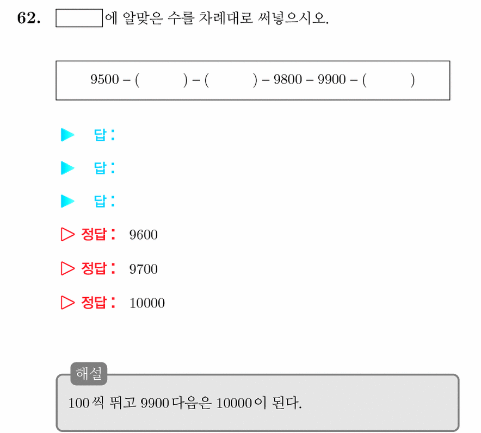Screen dimensions: 481x433
Task: Click the correct answer value 9700
Action: click(143, 269)
